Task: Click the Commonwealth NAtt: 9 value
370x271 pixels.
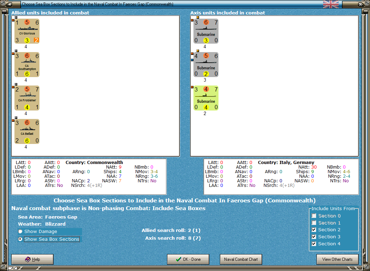Action: 120,167
